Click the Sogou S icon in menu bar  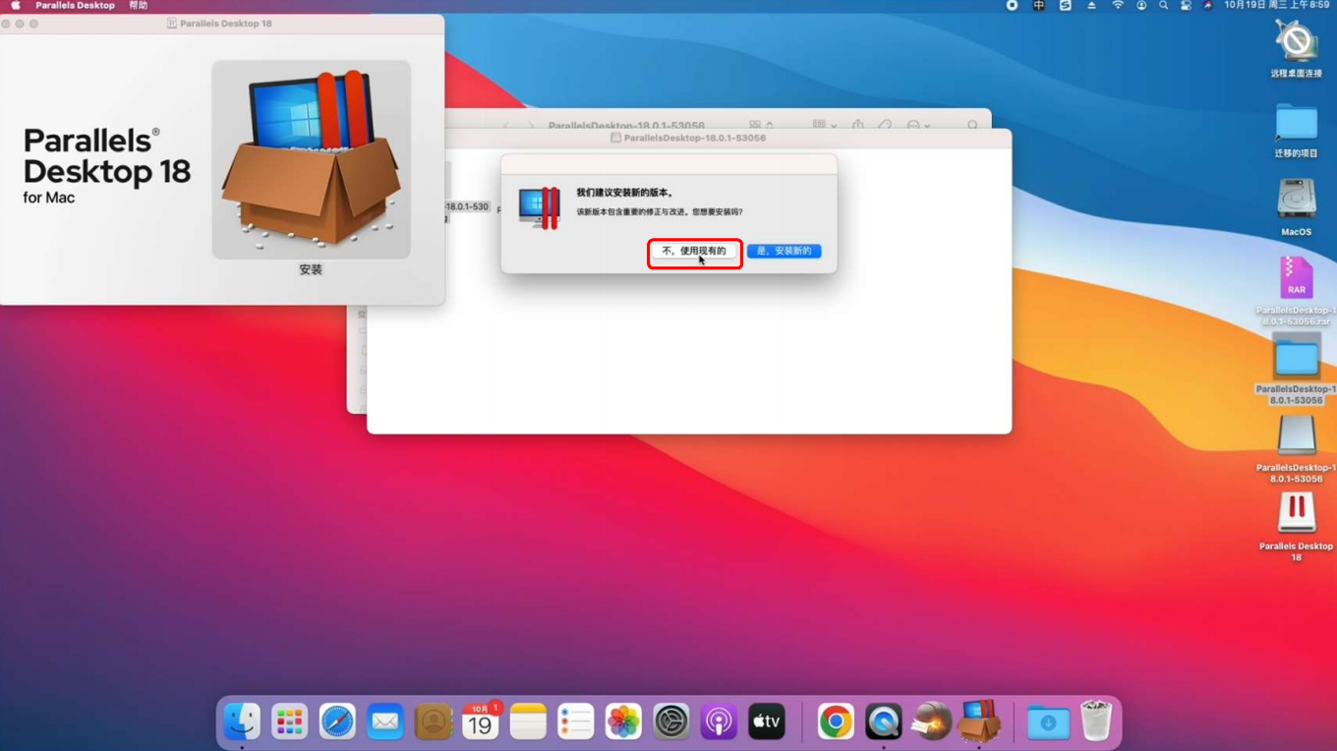pyautogui.click(x=1065, y=6)
